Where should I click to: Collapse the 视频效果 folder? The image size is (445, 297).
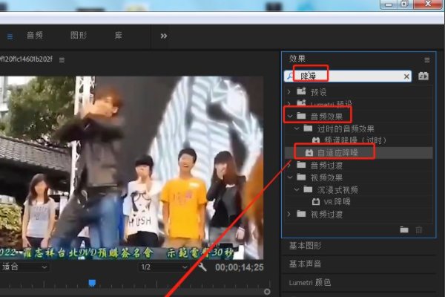click(x=289, y=177)
